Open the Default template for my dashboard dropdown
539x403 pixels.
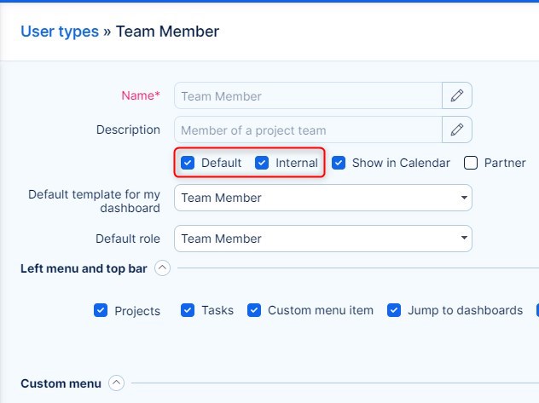pos(322,198)
